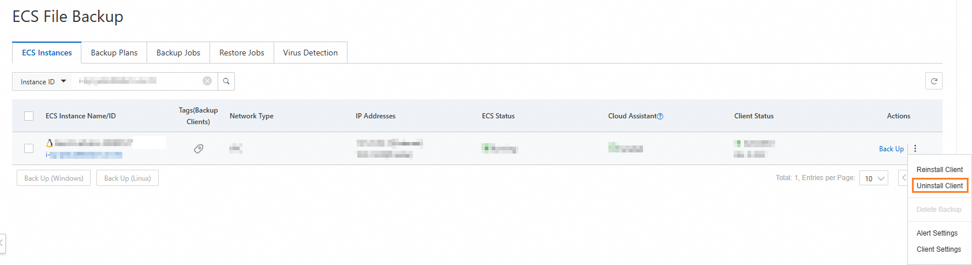Click the backup client tag icon

(x=199, y=149)
